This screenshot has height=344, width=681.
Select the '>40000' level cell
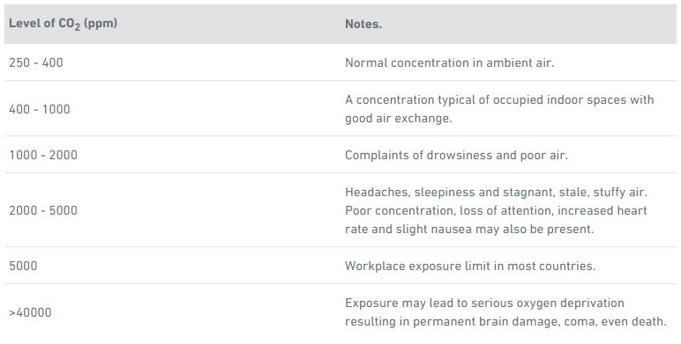[30, 312]
